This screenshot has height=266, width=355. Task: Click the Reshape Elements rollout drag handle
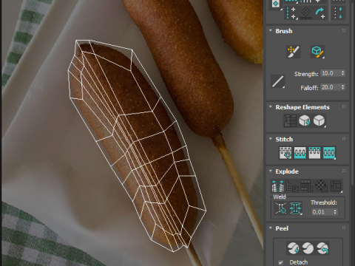pyautogui.click(x=344, y=106)
